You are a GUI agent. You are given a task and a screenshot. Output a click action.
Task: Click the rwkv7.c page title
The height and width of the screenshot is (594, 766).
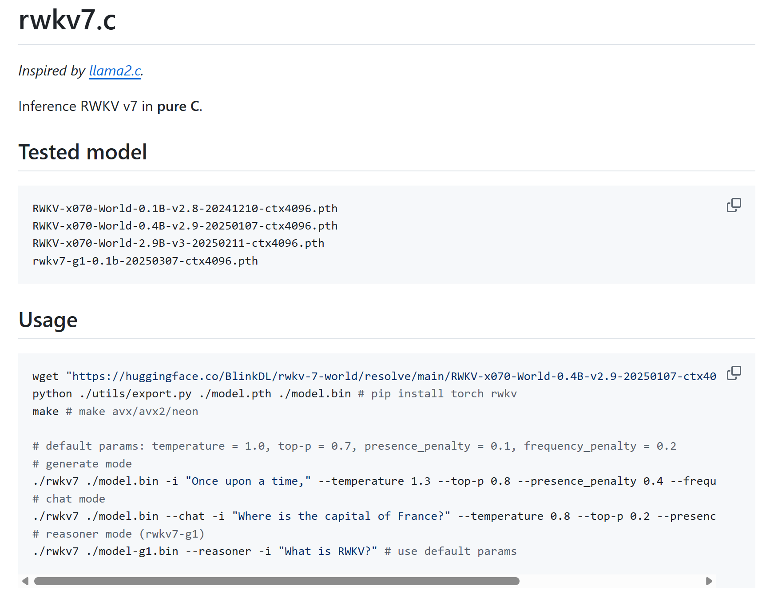click(67, 21)
